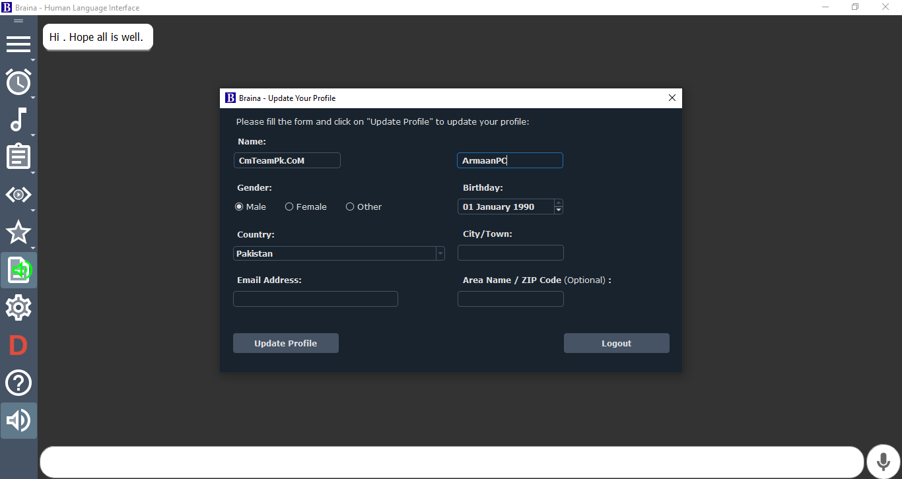Click the "Hi . Hope all is well." message
This screenshot has height=479, width=902.
pos(98,37)
